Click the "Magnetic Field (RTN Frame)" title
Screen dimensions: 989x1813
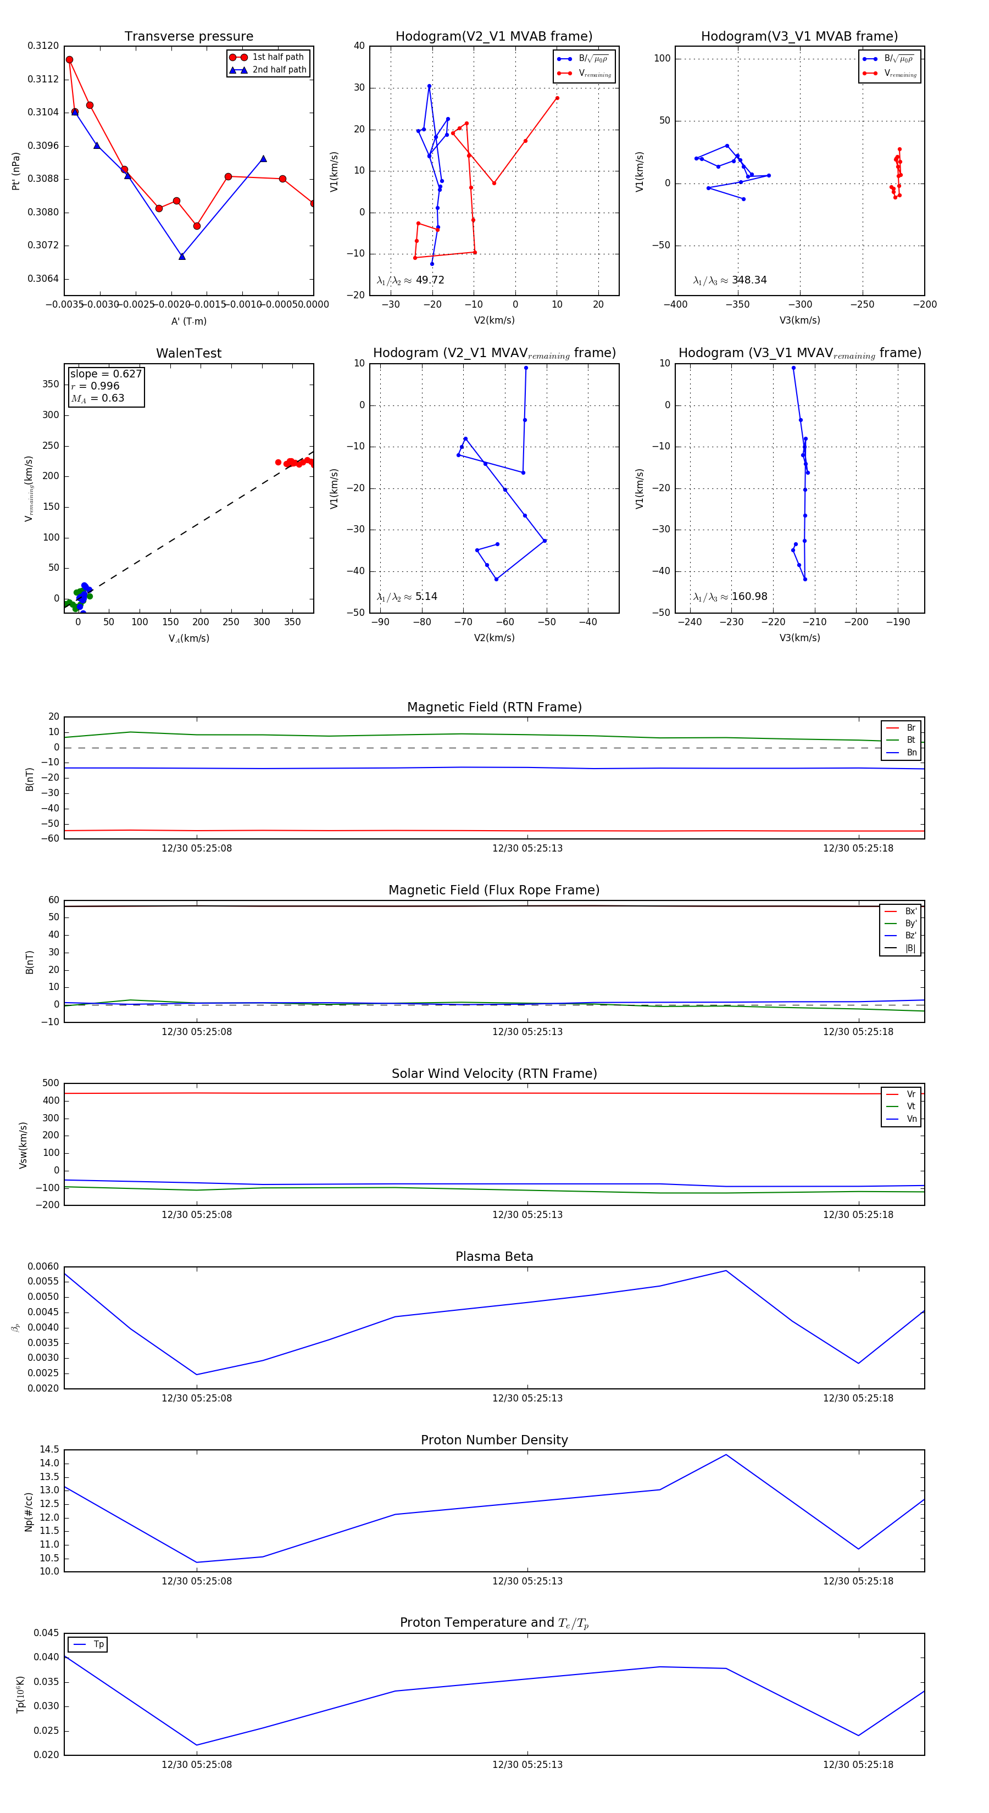[494, 707]
